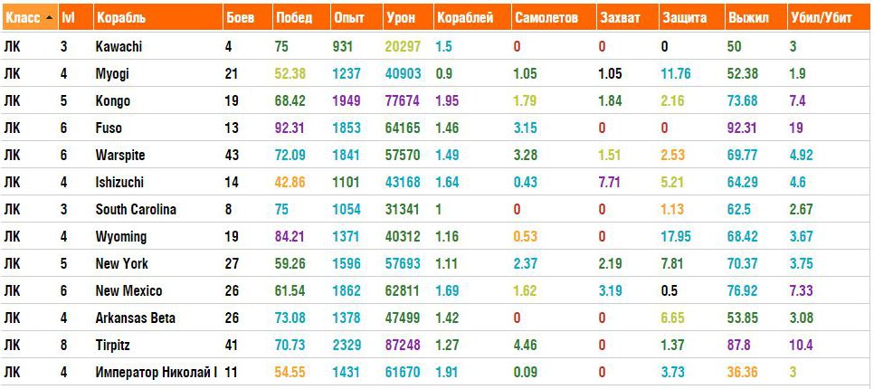Sort by Самолетов column header
The width and height of the screenshot is (874, 389).
(x=546, y=18)
